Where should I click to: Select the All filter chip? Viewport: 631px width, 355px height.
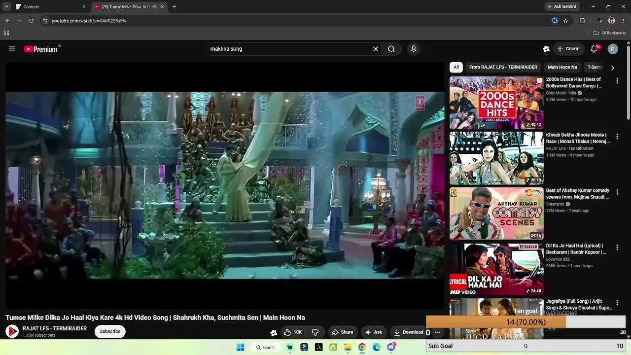[x=456, y=67]
